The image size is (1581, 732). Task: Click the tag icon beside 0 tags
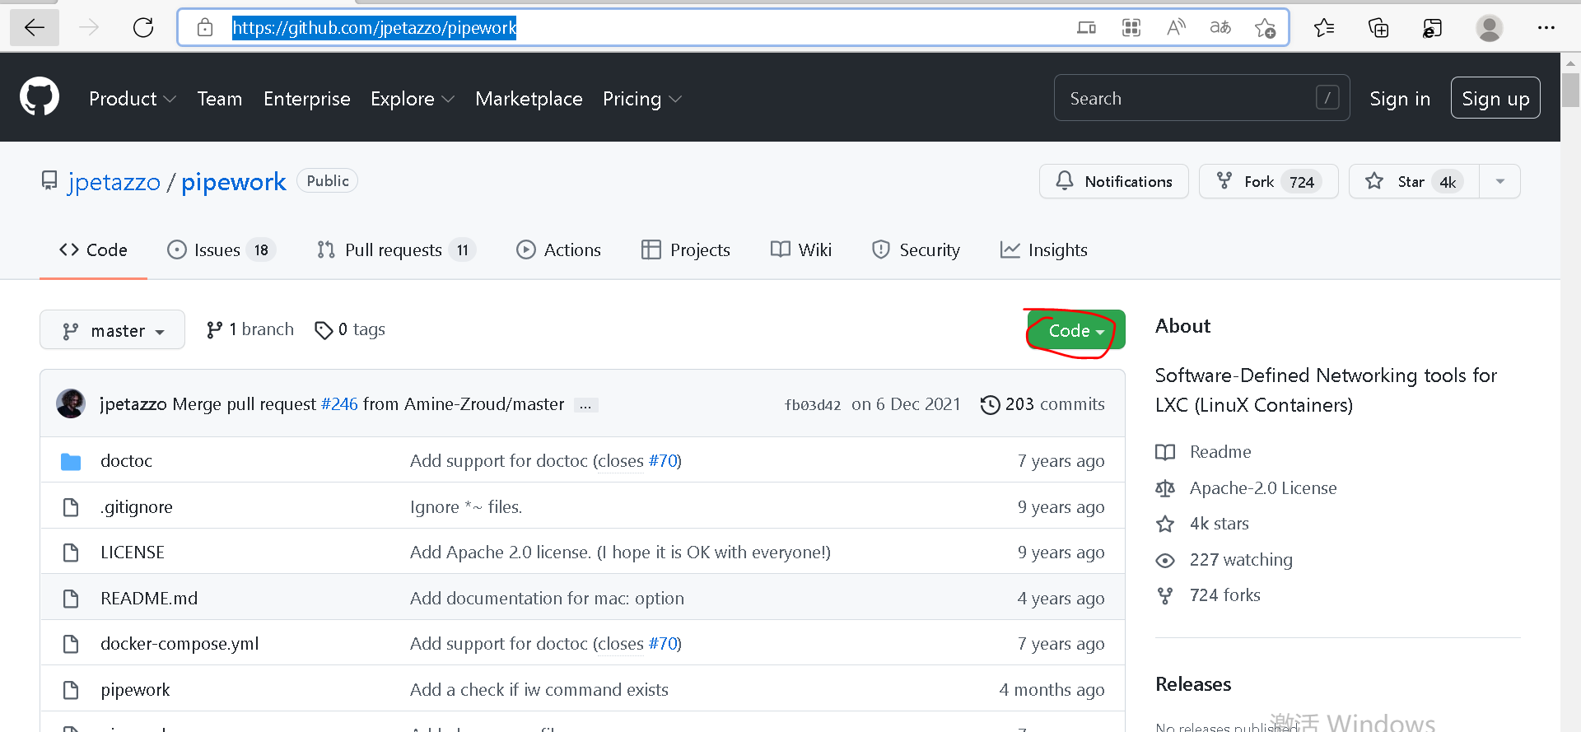pos(324,330)
